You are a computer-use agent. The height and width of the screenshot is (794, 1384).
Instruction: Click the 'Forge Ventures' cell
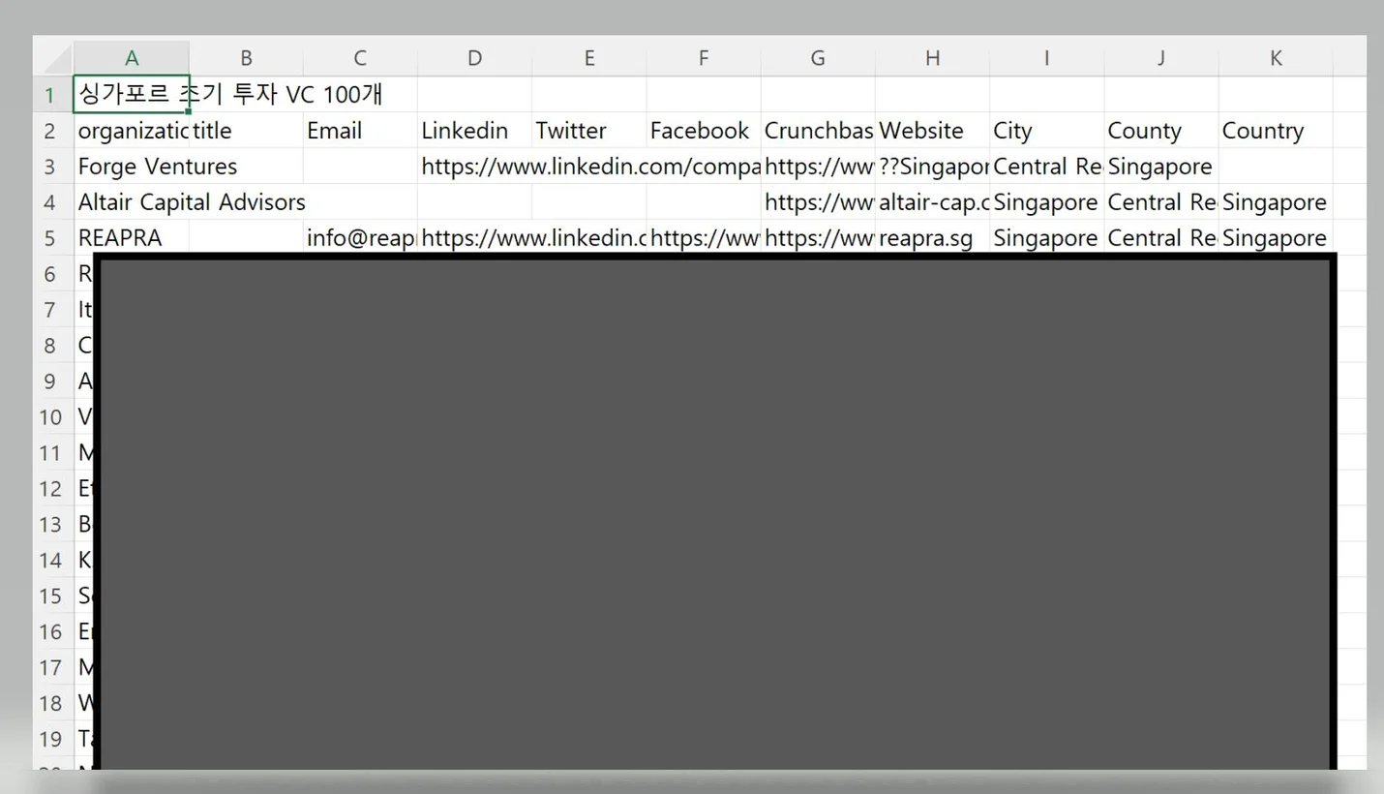point(132,166)
